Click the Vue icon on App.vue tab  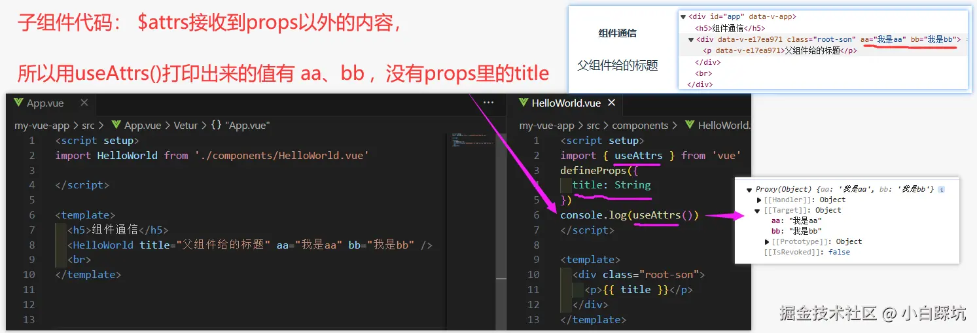[x=18, y=103]
